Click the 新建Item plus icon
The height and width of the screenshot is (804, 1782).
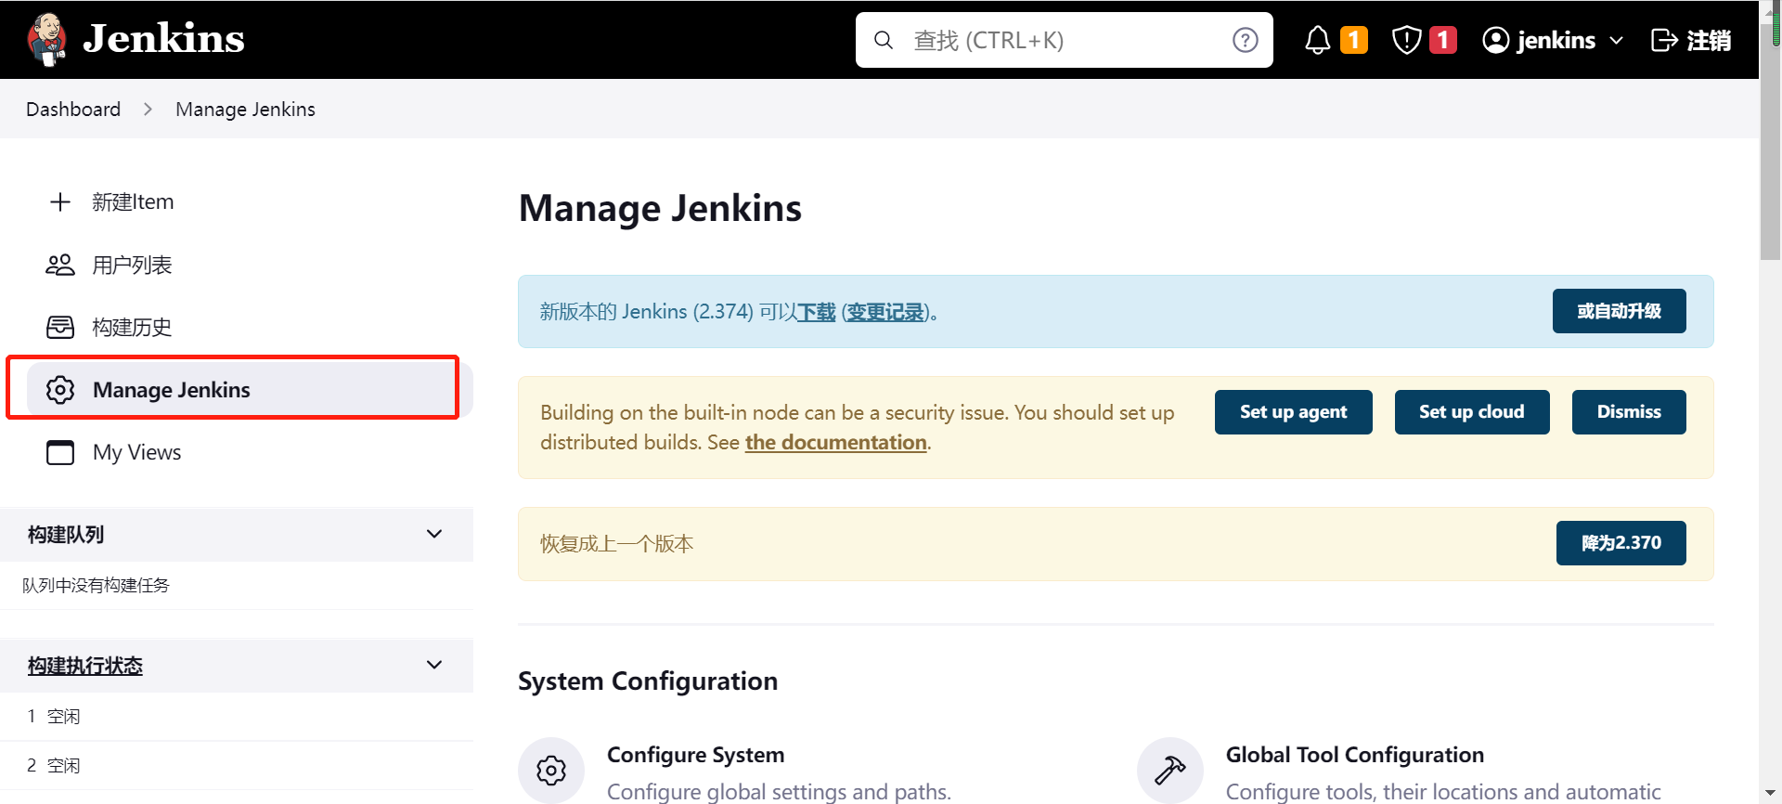60,202
